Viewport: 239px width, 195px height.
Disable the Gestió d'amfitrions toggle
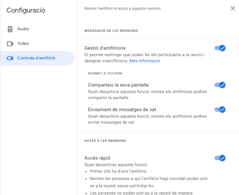(x=220, y=48)
